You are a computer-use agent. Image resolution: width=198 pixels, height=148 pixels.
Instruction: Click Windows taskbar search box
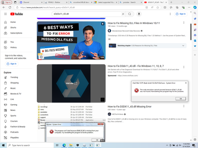click(x=30, y=145)
